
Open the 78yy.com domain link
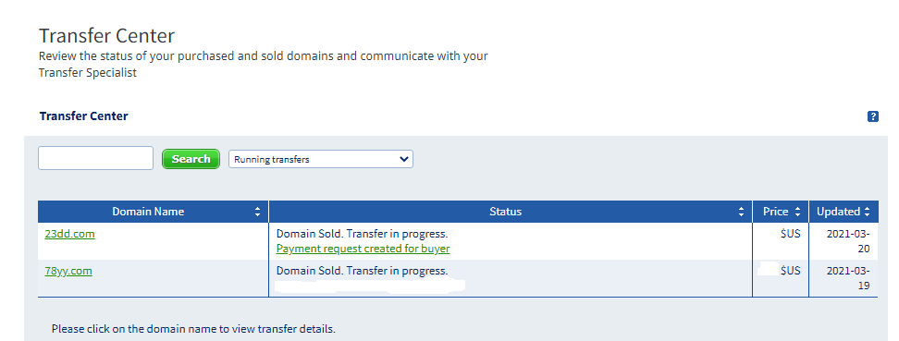(68, 271)
